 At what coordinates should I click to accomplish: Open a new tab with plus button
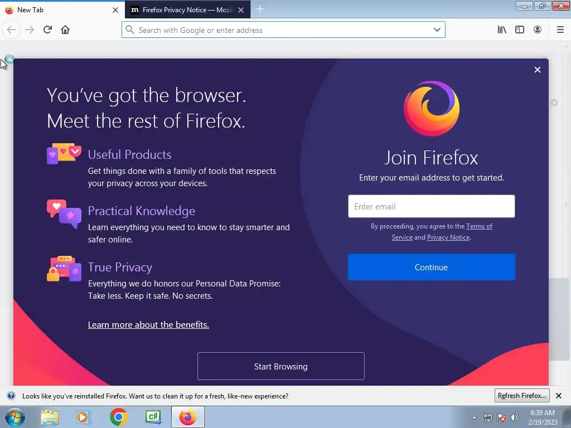[x=260, y=9]
